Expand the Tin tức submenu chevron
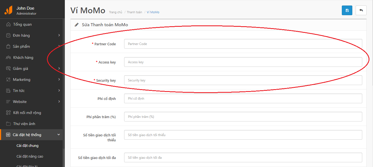Screen dimensions: 373x167 [x=59, y=91]
